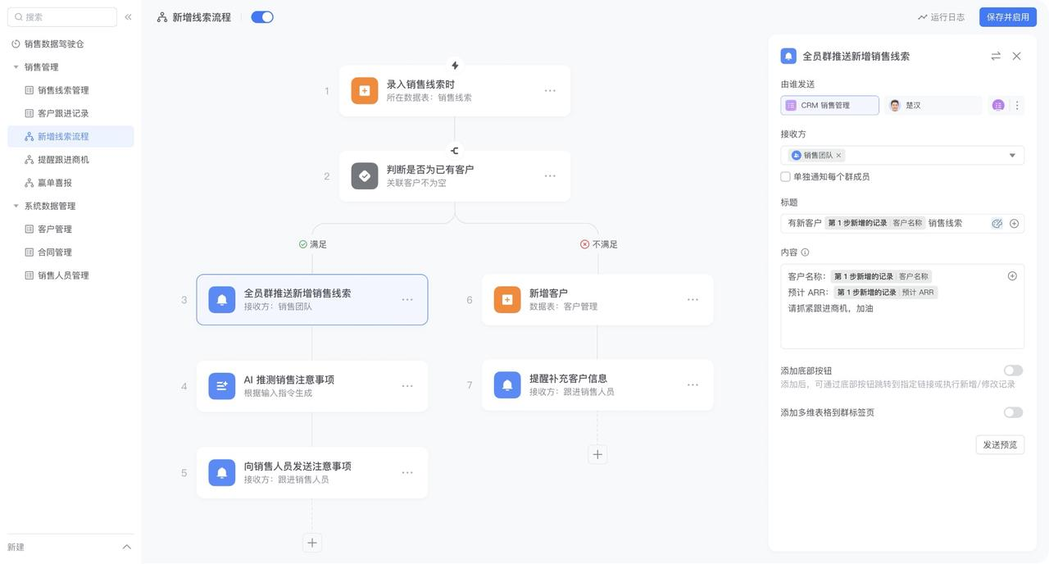1049x564 pixels.
Task: Toggle 添加多维表格到群标签页 switch
Action: click(x=1012, y=412)
